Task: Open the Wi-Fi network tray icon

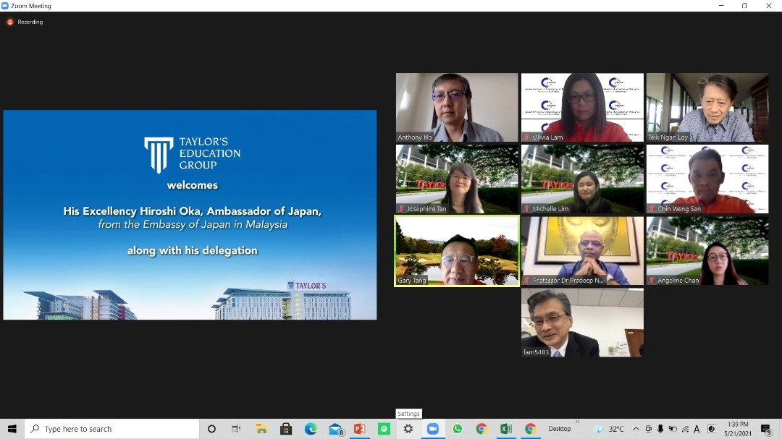Action: pos(685,429)
